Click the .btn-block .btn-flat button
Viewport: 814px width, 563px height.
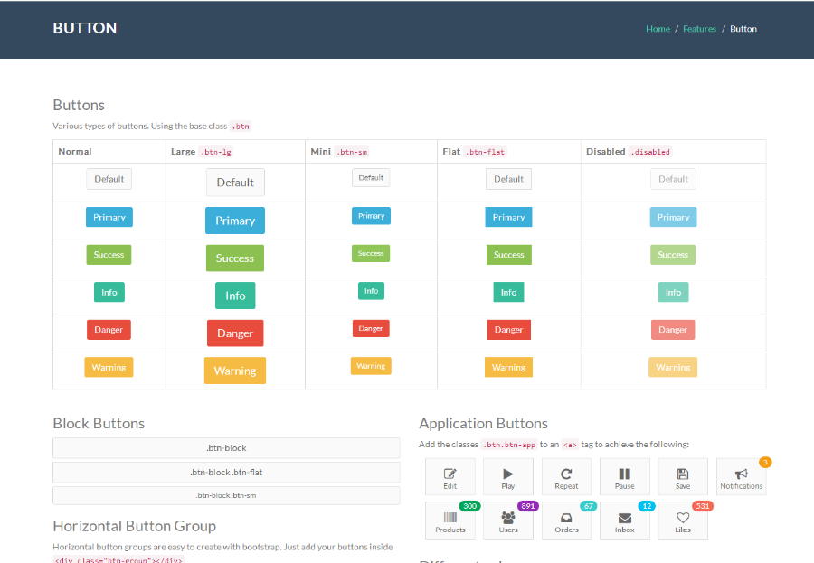coord(226,473)
